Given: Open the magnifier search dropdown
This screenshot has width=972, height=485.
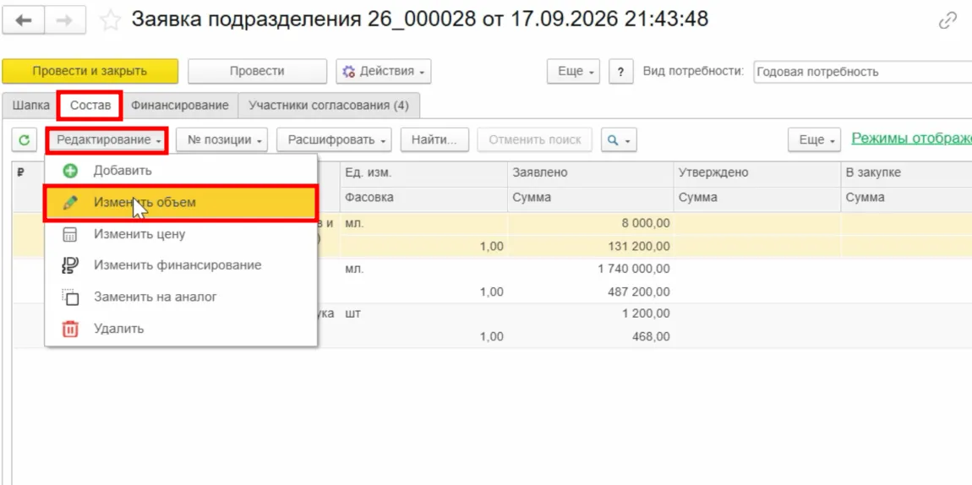Looking at the screenshot, I should [x=619, y=140].
